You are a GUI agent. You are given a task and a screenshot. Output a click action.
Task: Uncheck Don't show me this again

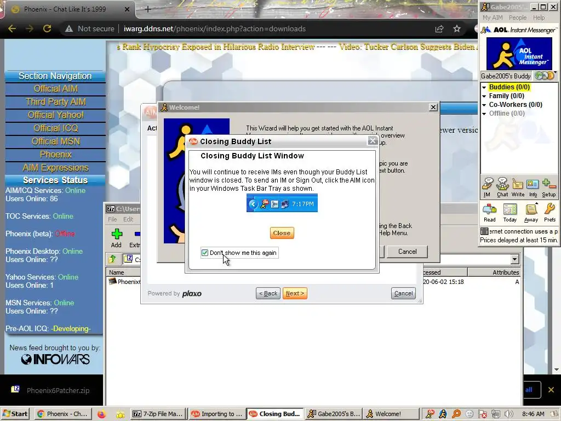pyautogui.click(x=205, y=253)
